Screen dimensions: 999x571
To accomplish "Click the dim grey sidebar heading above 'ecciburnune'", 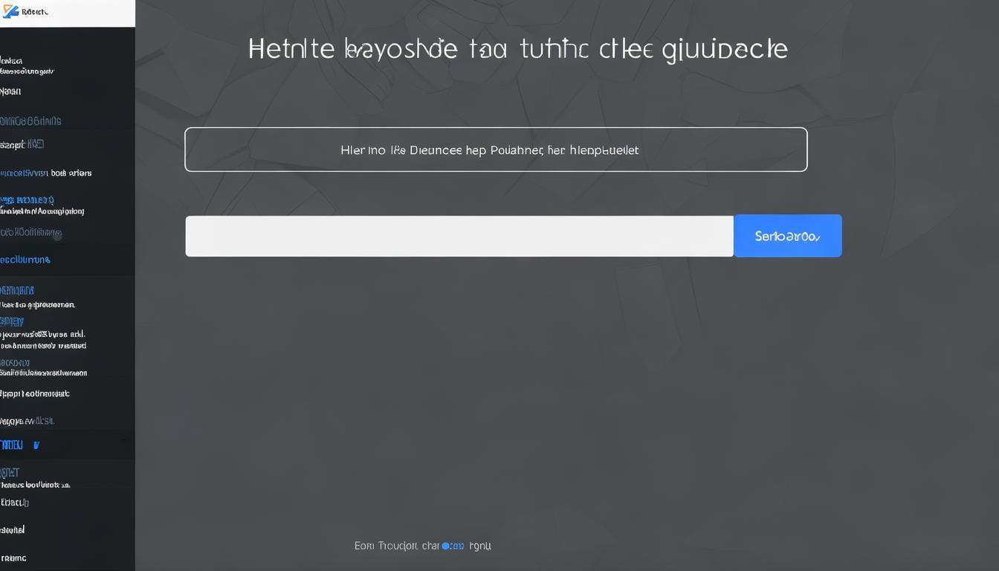I will (x=30, y=233).
